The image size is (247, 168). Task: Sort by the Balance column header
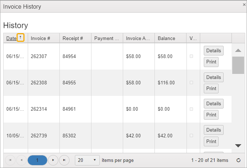(x=166, y=38)
